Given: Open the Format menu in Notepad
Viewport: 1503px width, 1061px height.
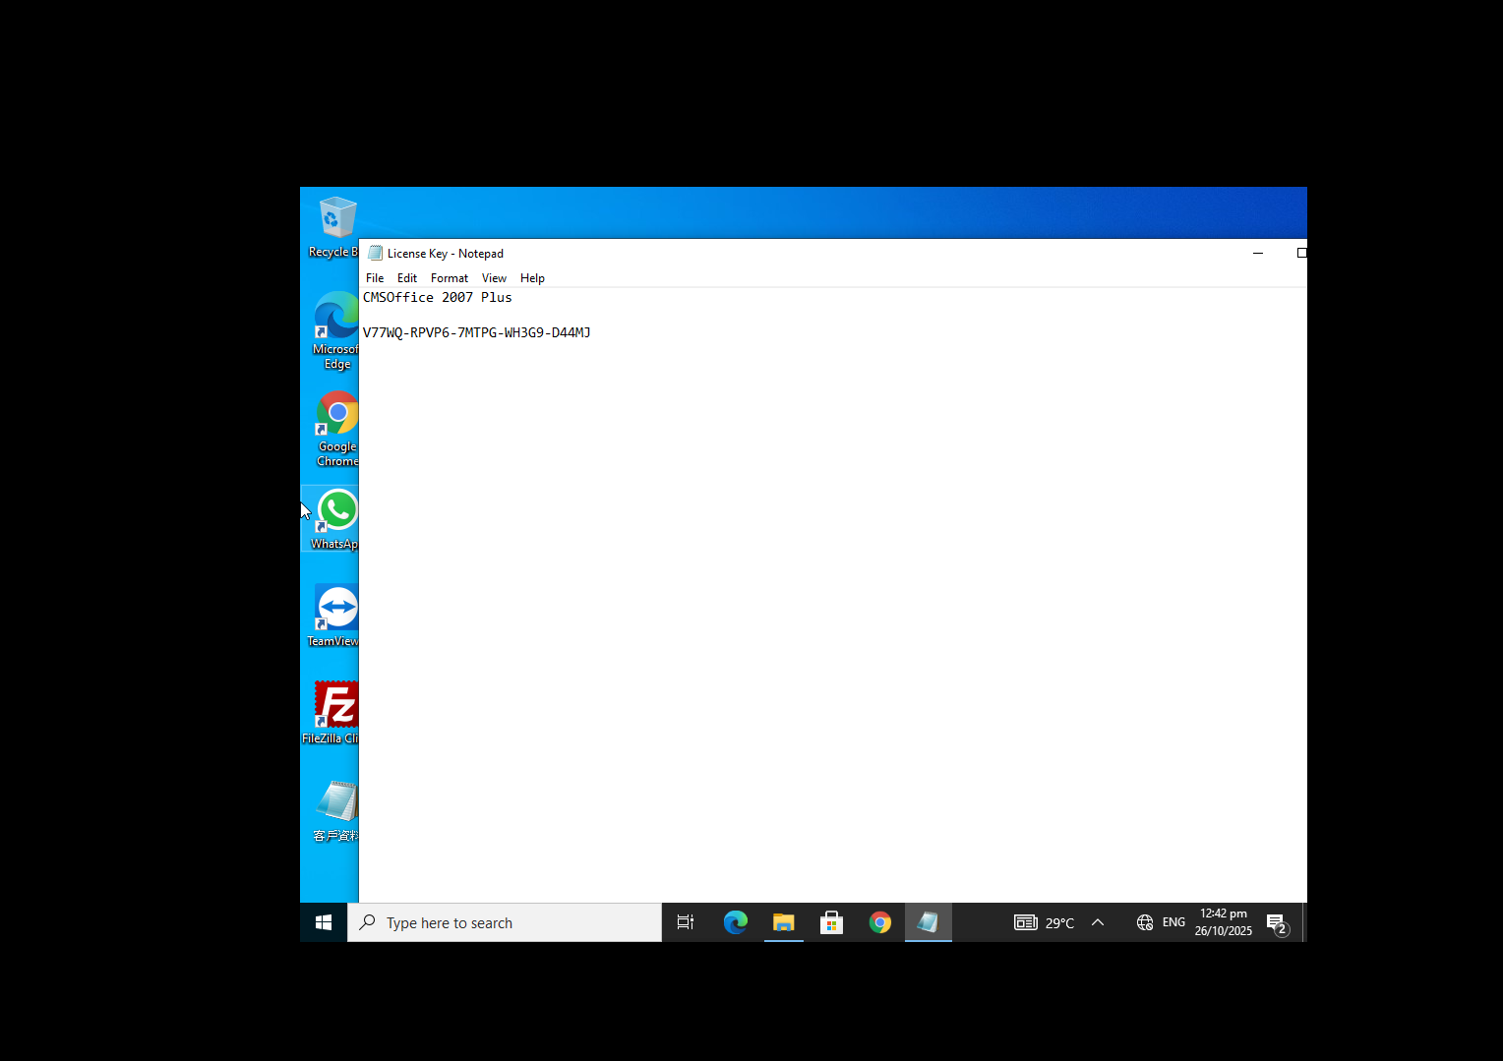Looking at the screenshot, I should (450, 278).
